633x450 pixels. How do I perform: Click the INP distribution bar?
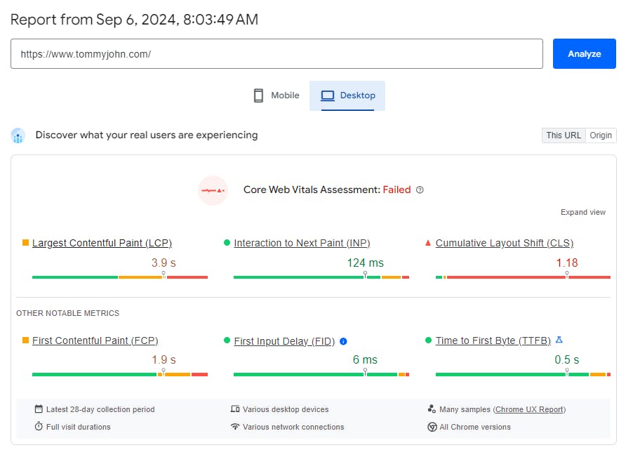click(321, 277)
